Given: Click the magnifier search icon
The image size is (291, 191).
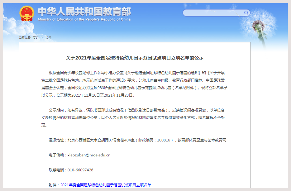Looking at the screenshot, I should click(246, 13).
